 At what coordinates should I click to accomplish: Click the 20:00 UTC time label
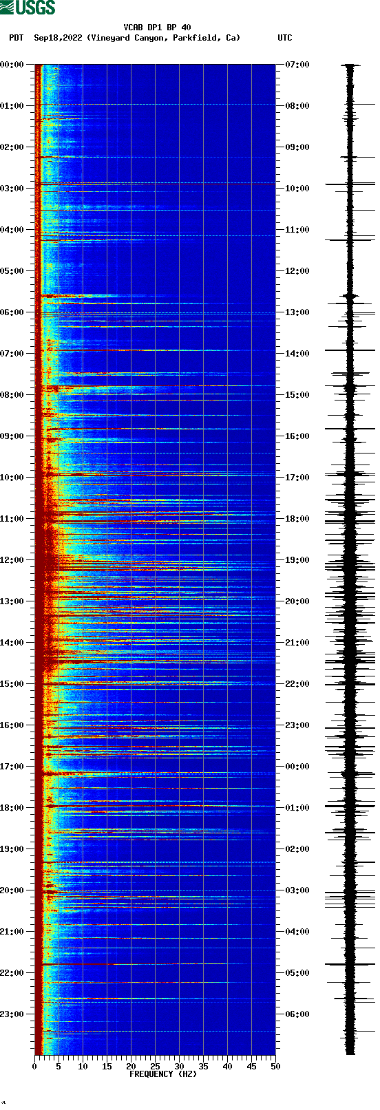(x=297, y=601)
